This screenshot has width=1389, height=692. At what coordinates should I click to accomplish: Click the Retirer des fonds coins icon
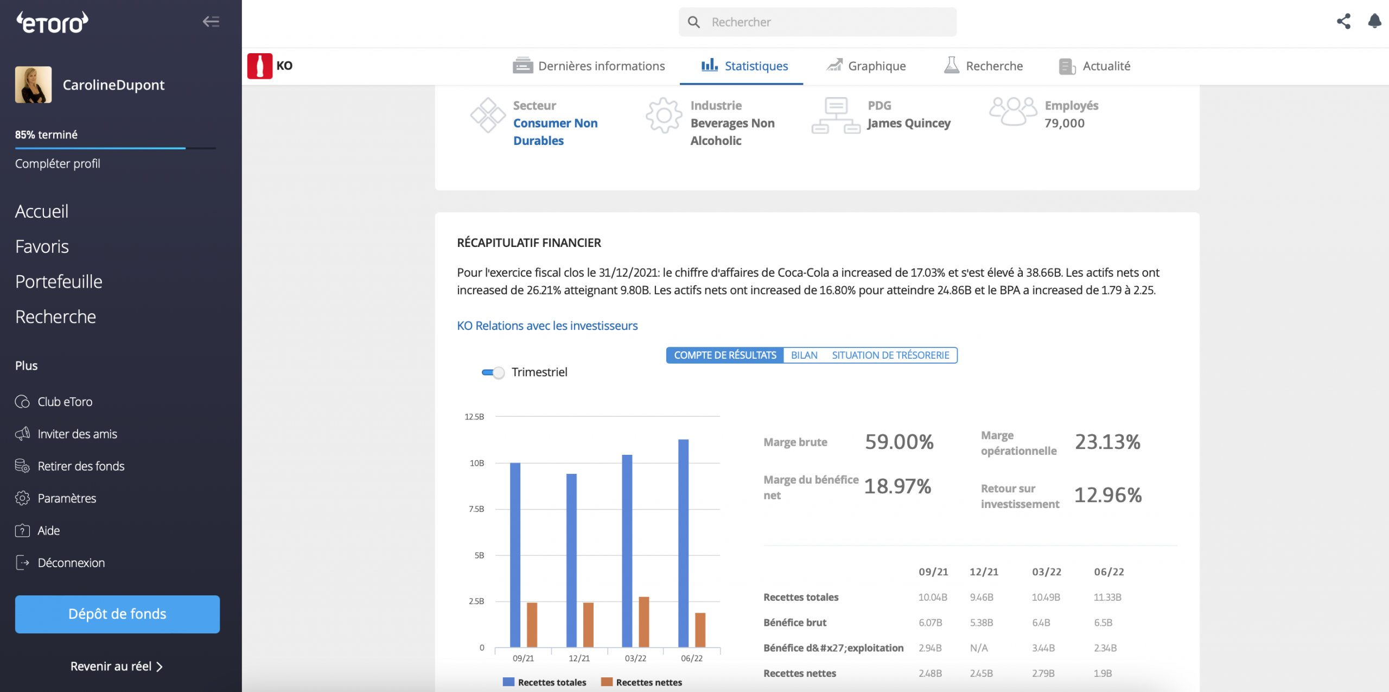click(x=22, y=466)
